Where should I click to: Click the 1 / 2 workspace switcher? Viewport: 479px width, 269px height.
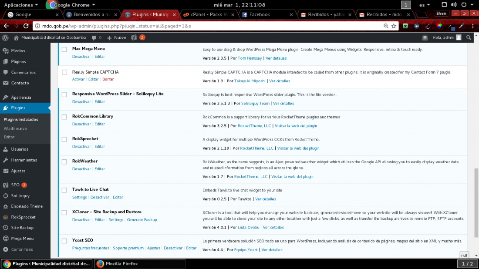coord(467,264)
